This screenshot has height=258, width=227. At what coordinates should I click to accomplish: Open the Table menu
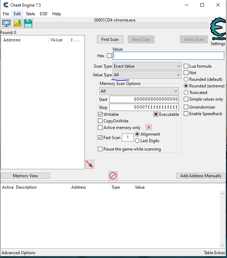click(x=30, y=14)
